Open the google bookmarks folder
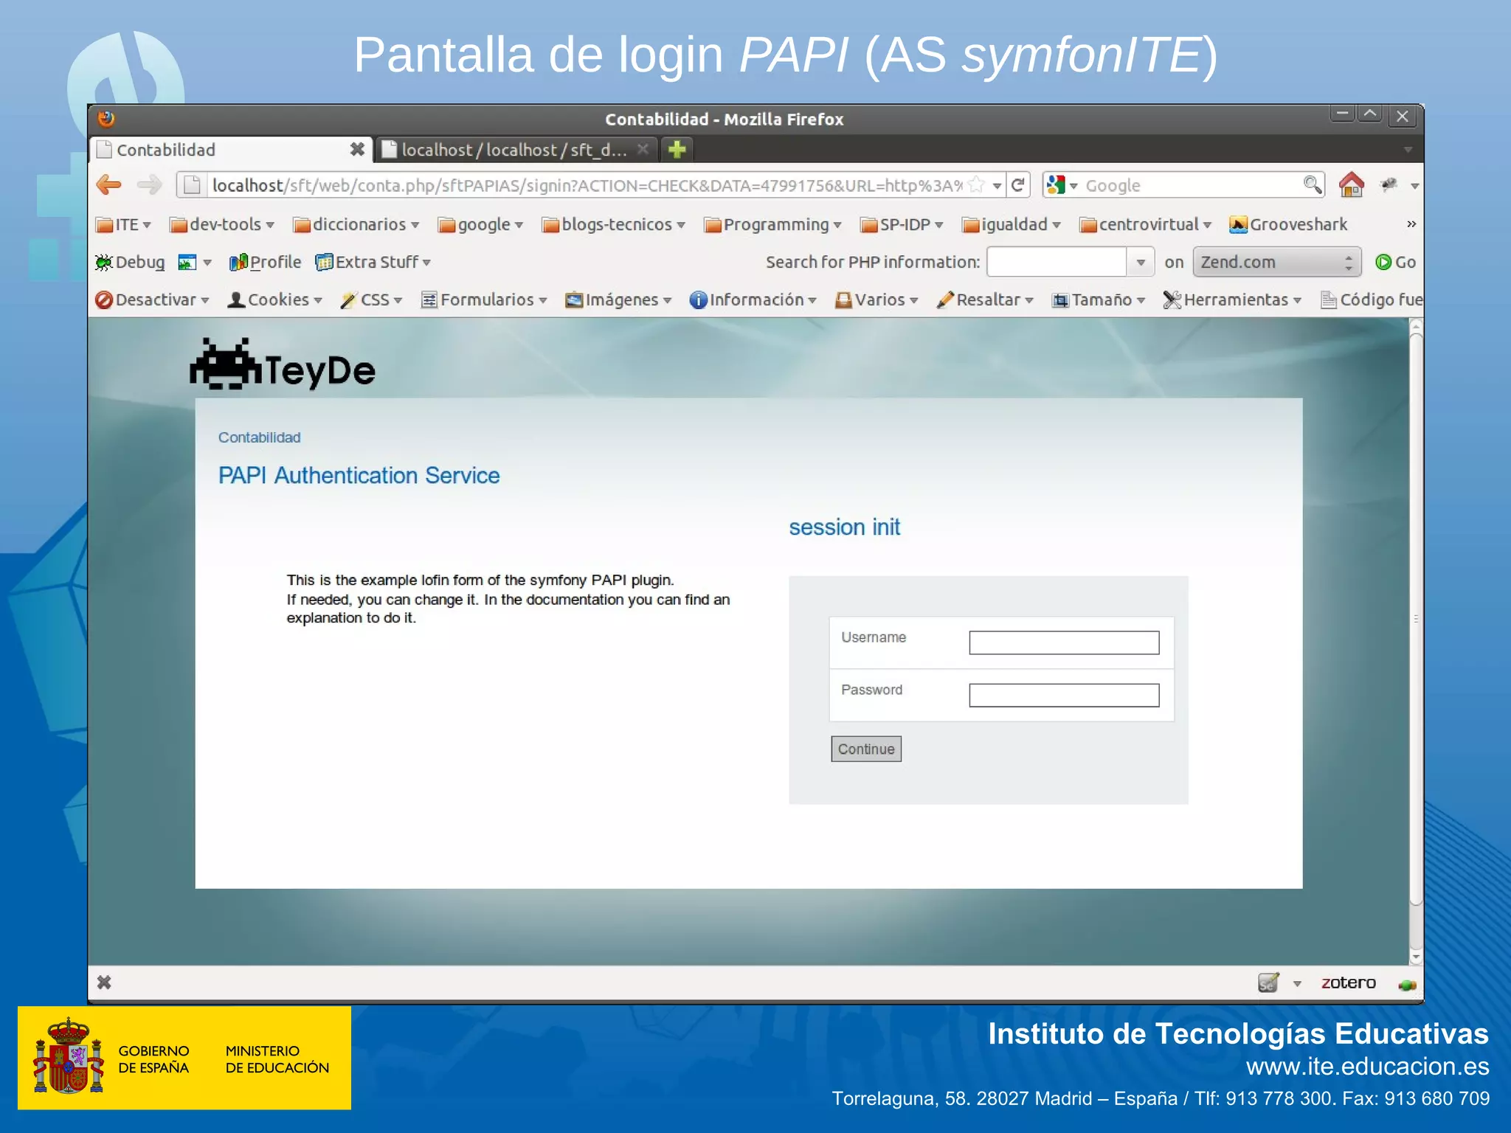Screen dimensions: 1511x1133 pyautogui.click(x=480, y=225)
